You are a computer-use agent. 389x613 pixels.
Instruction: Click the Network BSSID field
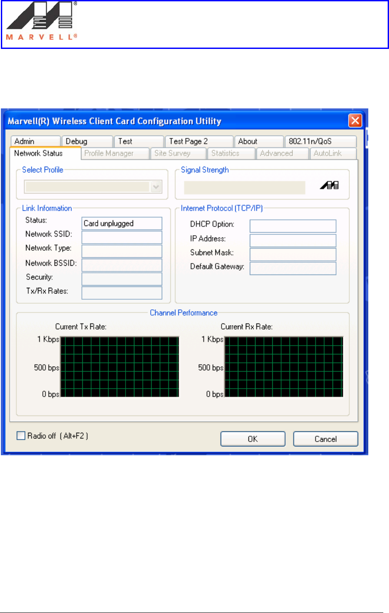[122, 265]
